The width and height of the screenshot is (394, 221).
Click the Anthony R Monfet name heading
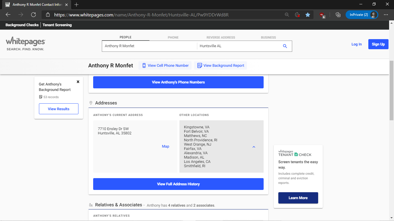pyautogui.click(x=111, y=66)
